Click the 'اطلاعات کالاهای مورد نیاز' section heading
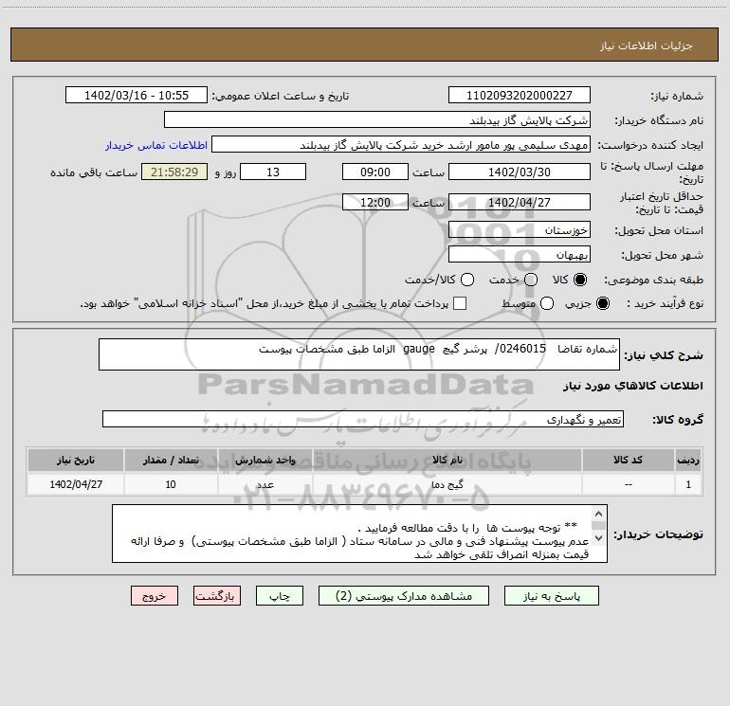 (632, 386)
